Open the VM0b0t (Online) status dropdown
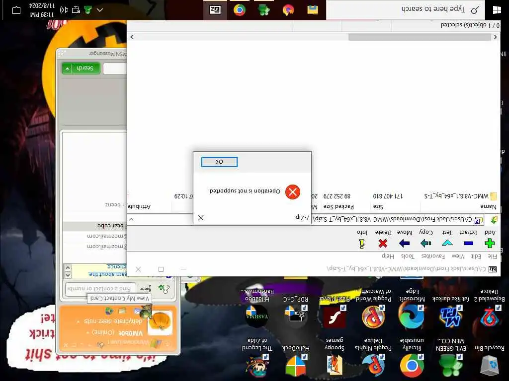Screen dimensions: 509x381 (87, 333)
